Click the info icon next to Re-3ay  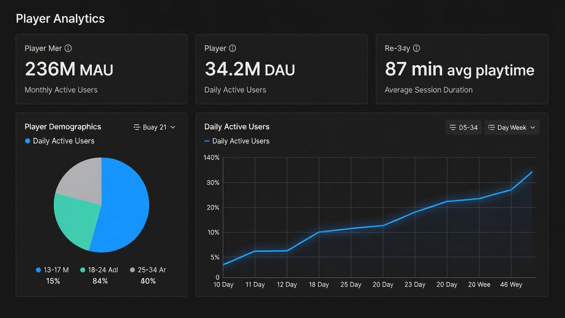(417, 49)
